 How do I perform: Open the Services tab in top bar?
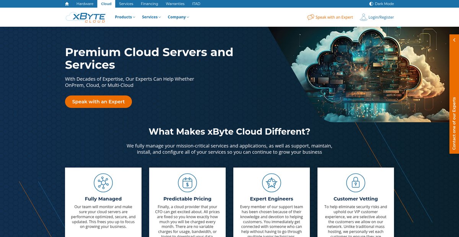coord(126,4)
